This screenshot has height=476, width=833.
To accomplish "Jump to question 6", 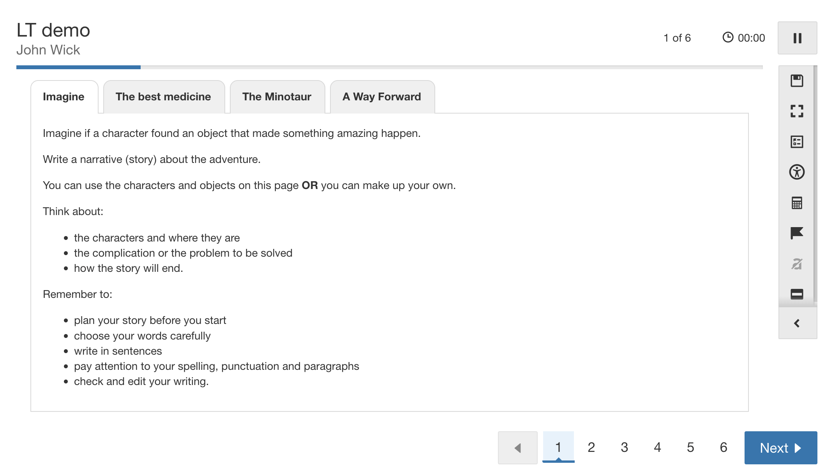I will 724,448.
